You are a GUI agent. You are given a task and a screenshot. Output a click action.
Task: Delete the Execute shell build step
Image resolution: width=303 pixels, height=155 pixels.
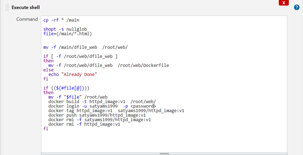tap(284, 3)
